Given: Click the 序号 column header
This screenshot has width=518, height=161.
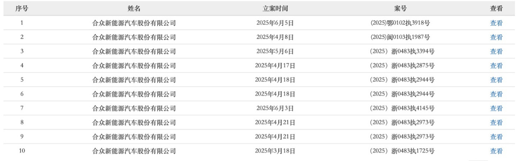Looking at the screenshot, I should pos(21,9).
